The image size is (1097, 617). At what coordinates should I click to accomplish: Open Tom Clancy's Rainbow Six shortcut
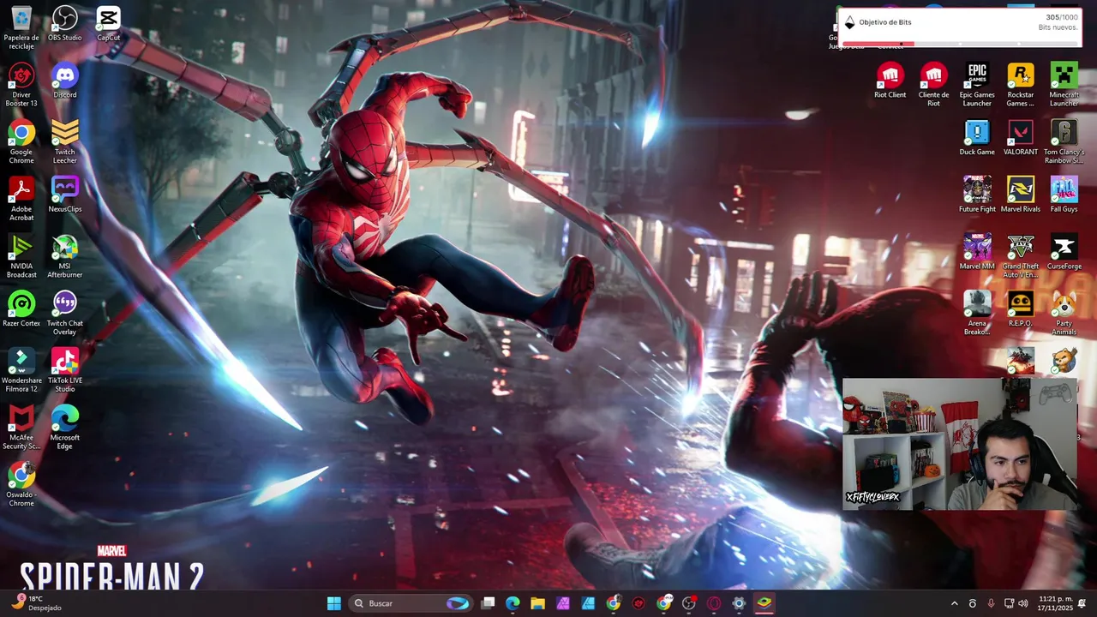(1064, 141)
